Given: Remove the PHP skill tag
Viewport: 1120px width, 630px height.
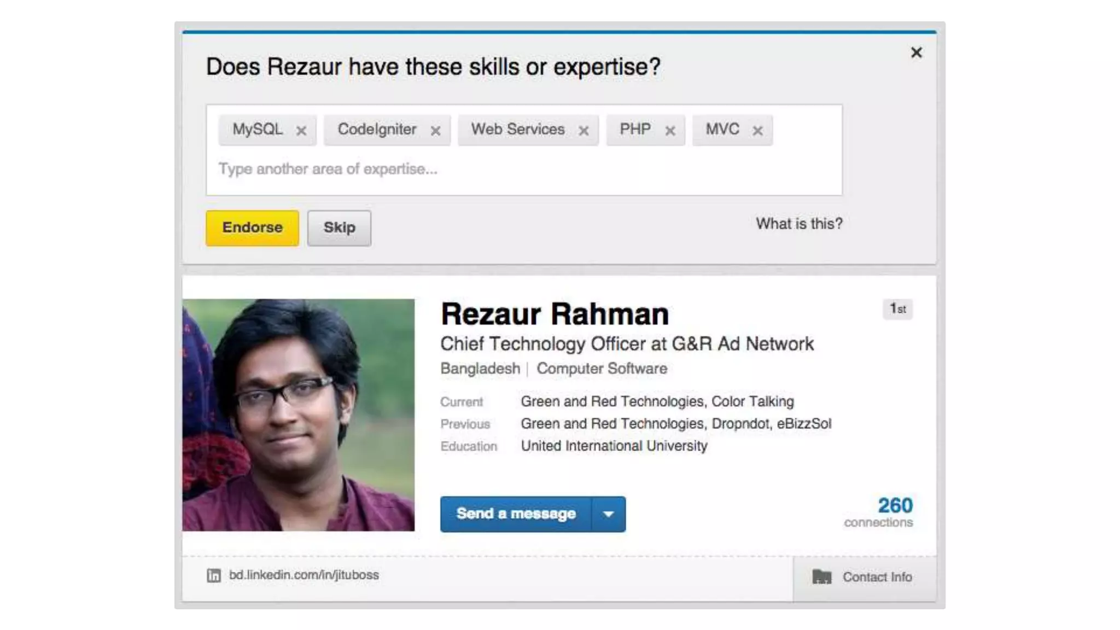Looking at the screenshot, I should 670,131.
